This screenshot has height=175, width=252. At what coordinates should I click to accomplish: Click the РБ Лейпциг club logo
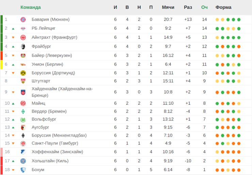tap(23, 29)
